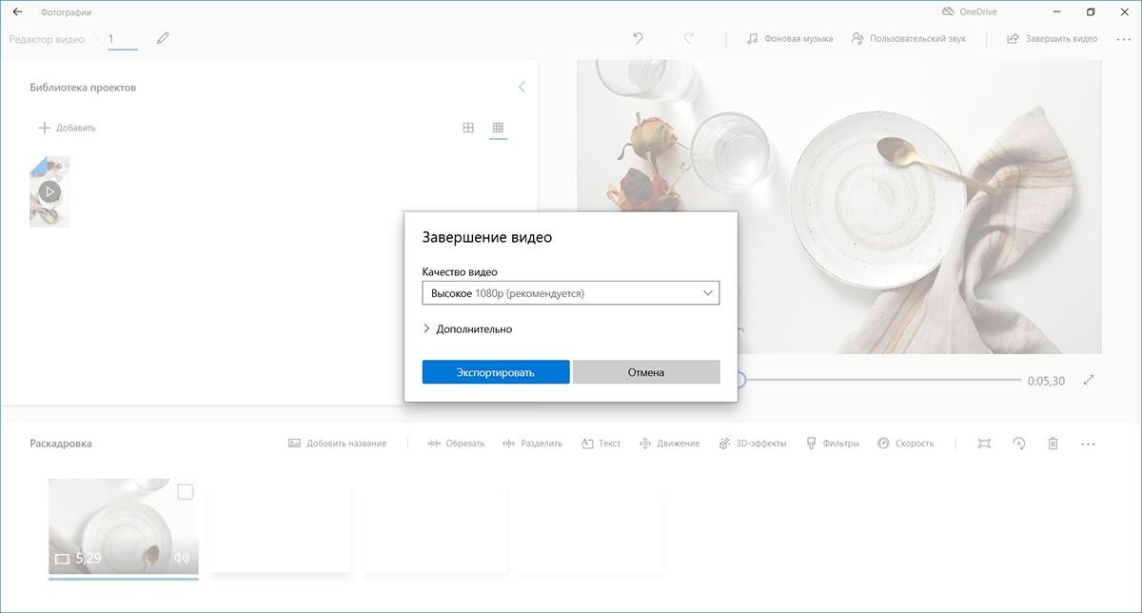Choose the Обрезать trim tool
The image size is (1142, 613).
pos(456,444)
